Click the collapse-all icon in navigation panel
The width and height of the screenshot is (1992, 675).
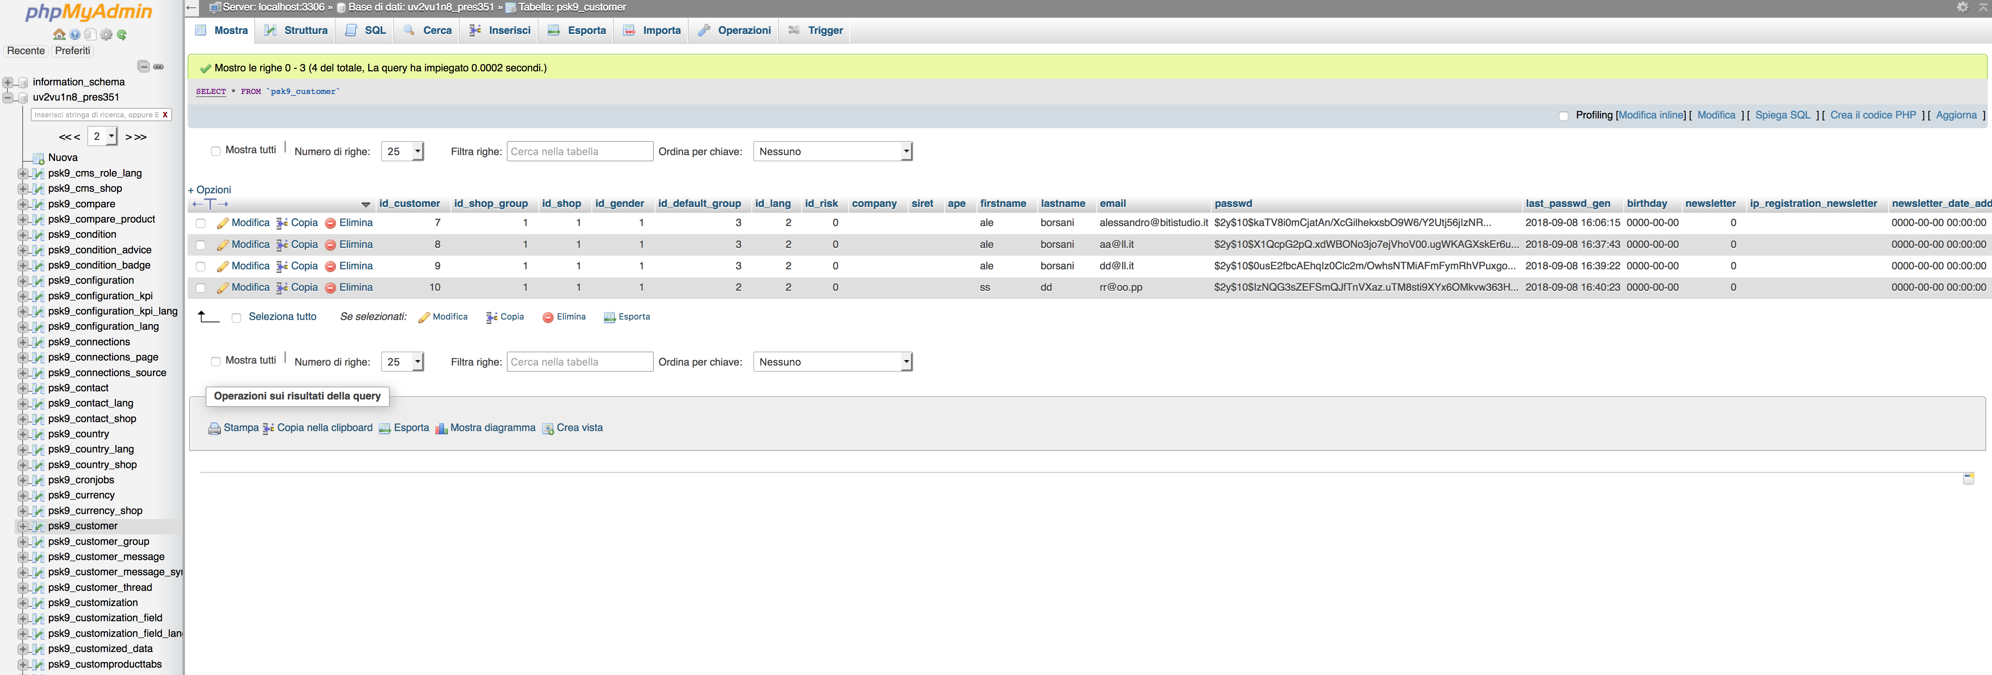tap(143, 66)
